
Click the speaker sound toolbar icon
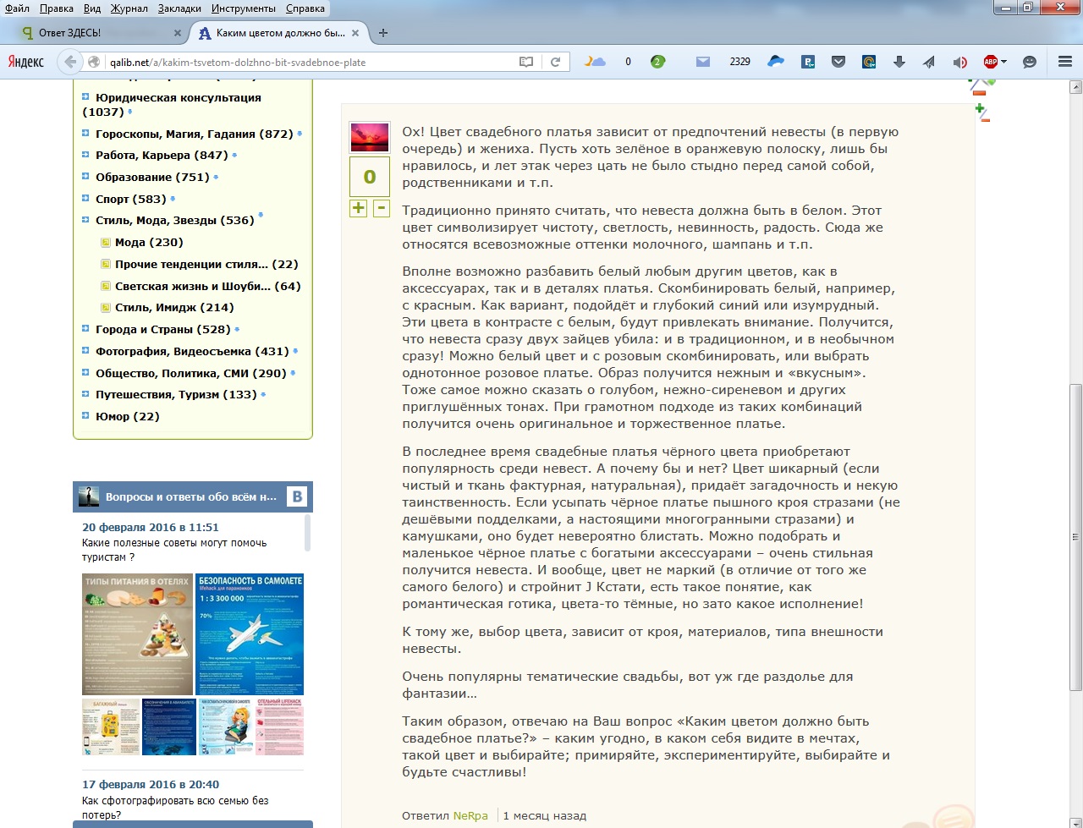(959, 62)
